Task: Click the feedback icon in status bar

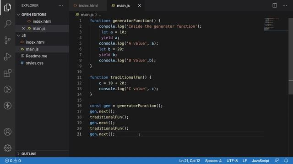Action: [277, 161]
